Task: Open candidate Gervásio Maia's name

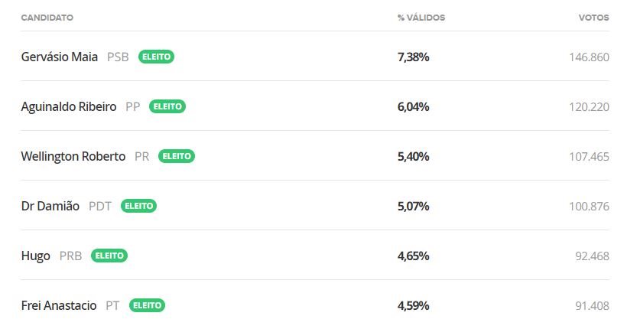Action: click(59, 57)
